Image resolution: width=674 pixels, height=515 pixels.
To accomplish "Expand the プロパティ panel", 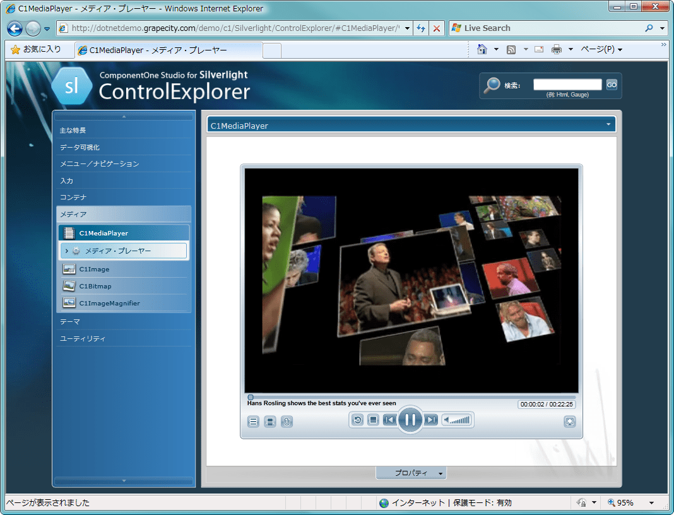I will 411,472.
